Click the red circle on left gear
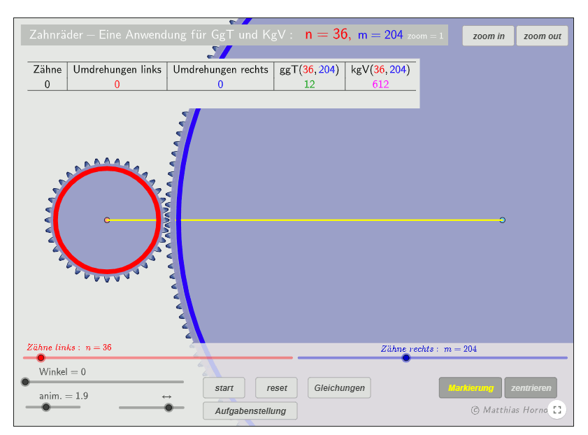Screen dimensions: 588x435 107,168
